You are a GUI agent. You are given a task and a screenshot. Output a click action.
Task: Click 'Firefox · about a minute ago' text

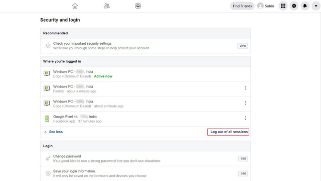75,91
